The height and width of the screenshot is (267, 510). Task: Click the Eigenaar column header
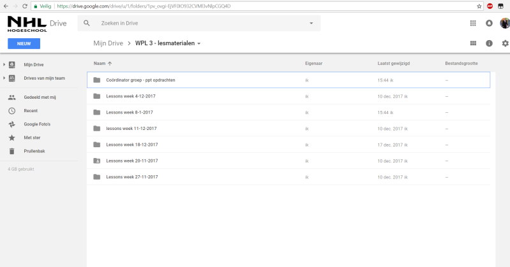click(x=313, y=63)
